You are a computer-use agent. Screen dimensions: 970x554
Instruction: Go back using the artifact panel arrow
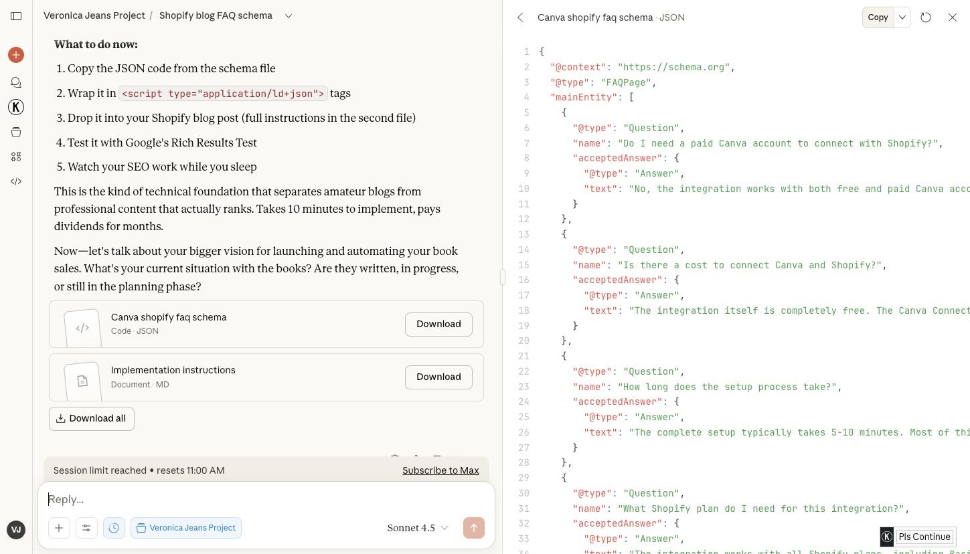(x=520, y=17)
